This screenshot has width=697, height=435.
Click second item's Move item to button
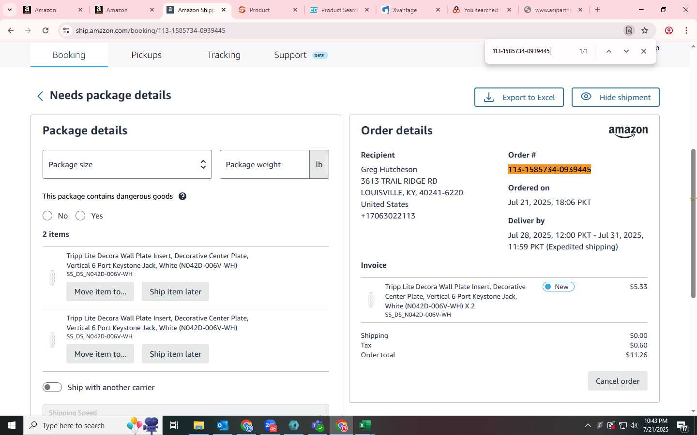(x=100, y=354)
